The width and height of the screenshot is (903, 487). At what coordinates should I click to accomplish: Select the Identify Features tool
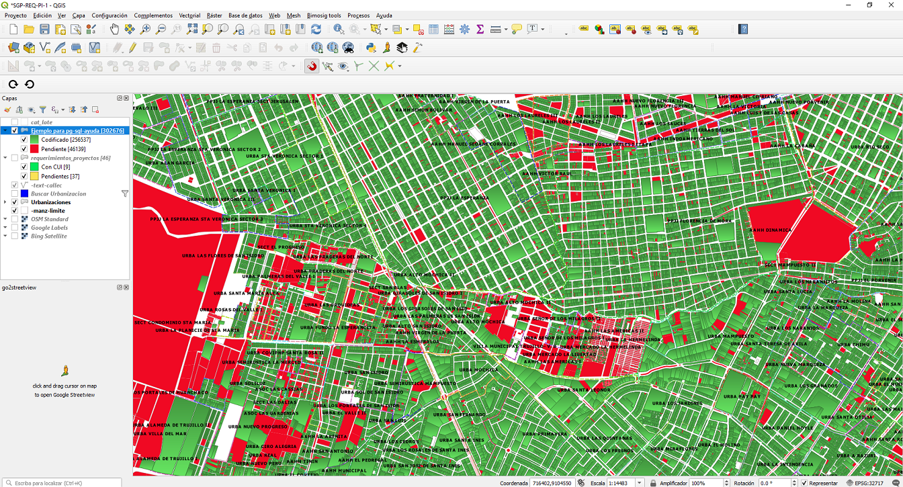(x=338, y=29)
